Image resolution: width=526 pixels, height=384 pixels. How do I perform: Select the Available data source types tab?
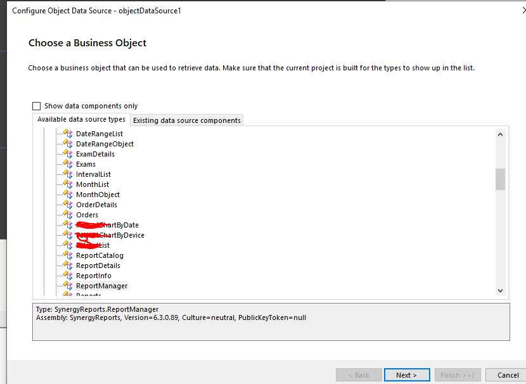click(81, 120)
